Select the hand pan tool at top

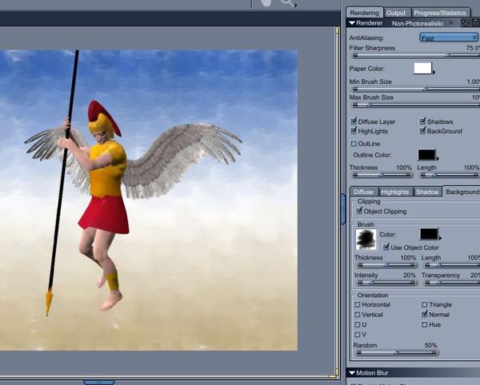[266, 2]
